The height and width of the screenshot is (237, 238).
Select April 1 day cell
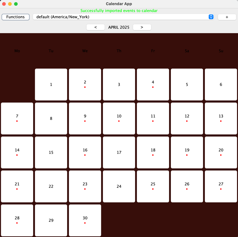[51, 84]
